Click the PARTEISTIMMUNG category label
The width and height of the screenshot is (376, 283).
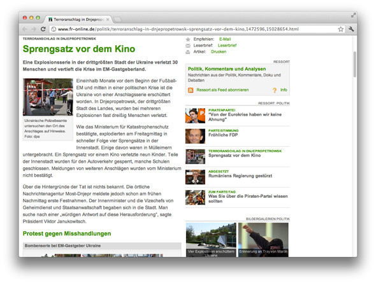point(223,130)
